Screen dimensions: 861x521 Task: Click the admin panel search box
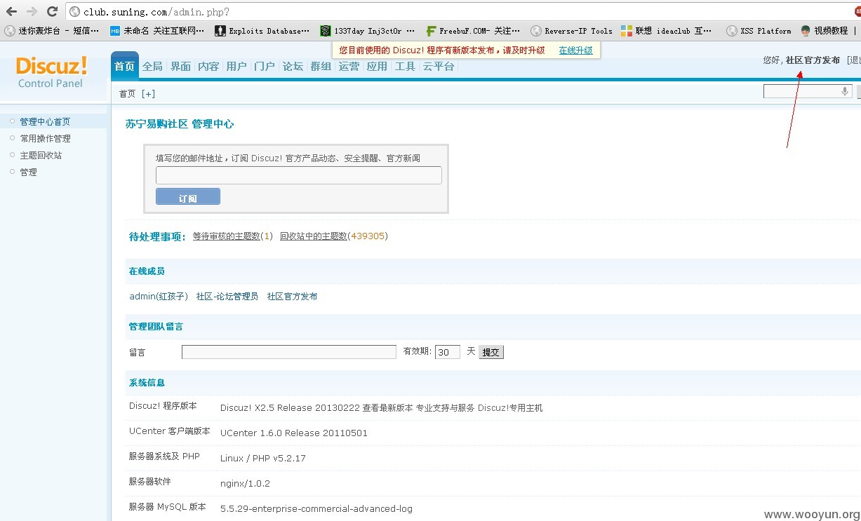click(808, 91)
